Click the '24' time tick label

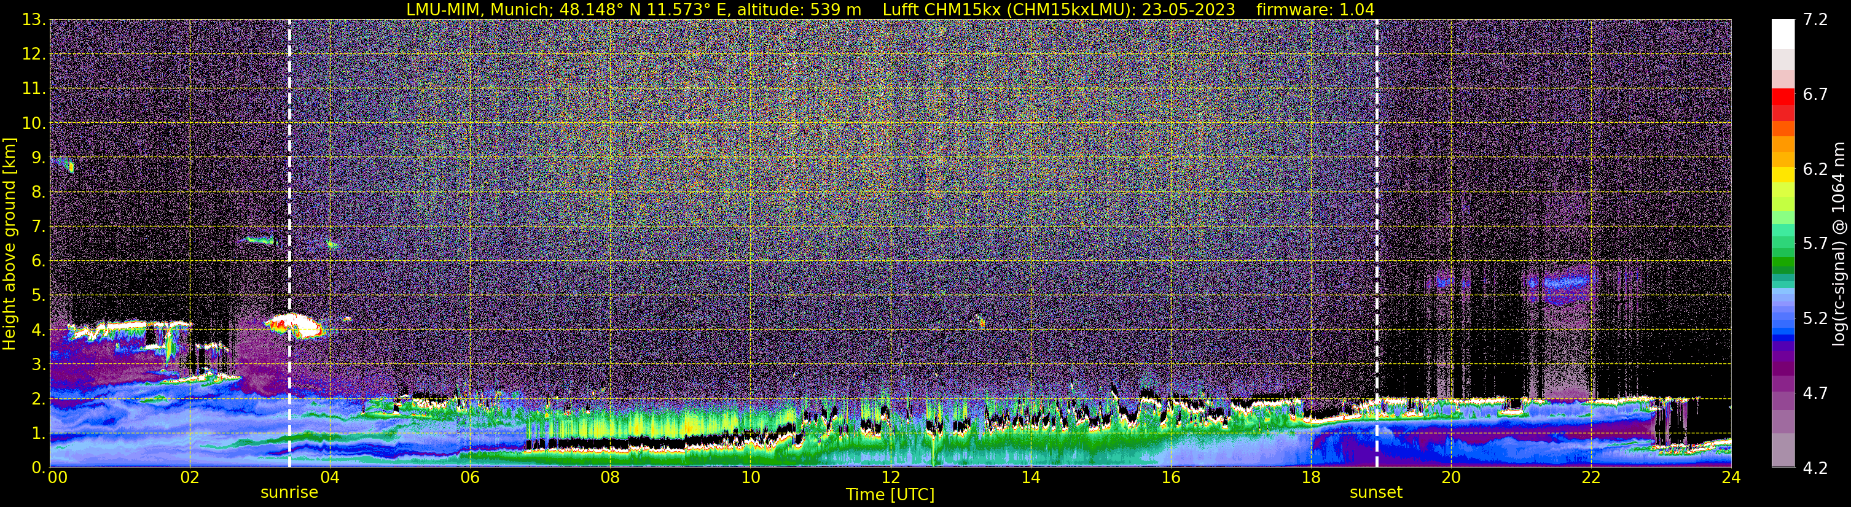pyautogui.click(x=1731, y=477)
